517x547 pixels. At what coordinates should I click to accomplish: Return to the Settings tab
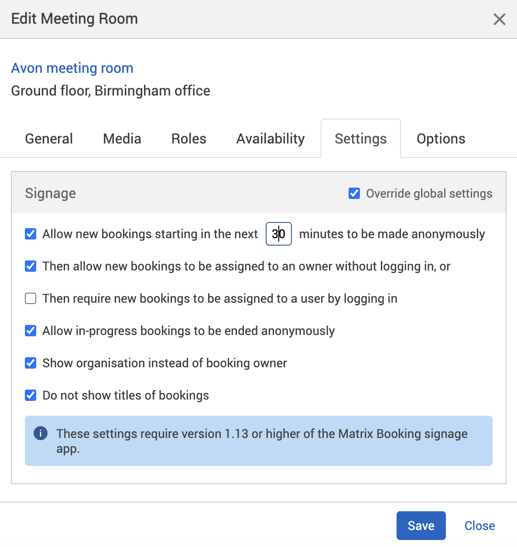360,138
